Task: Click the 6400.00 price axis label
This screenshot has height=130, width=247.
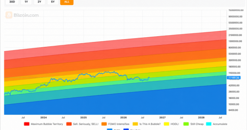Action: click(x=233, y=110)
